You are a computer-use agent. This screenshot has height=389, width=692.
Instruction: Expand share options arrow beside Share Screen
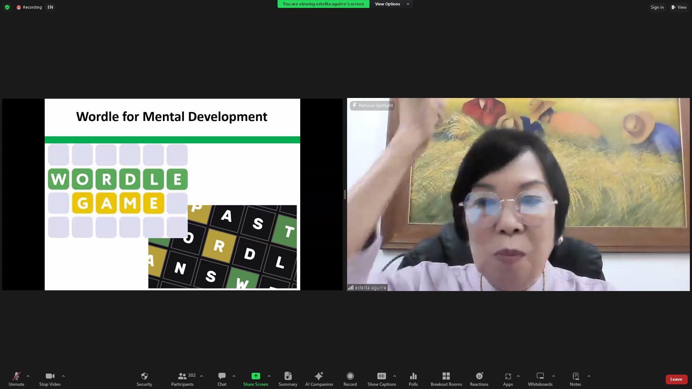click(x=269, y=376)
